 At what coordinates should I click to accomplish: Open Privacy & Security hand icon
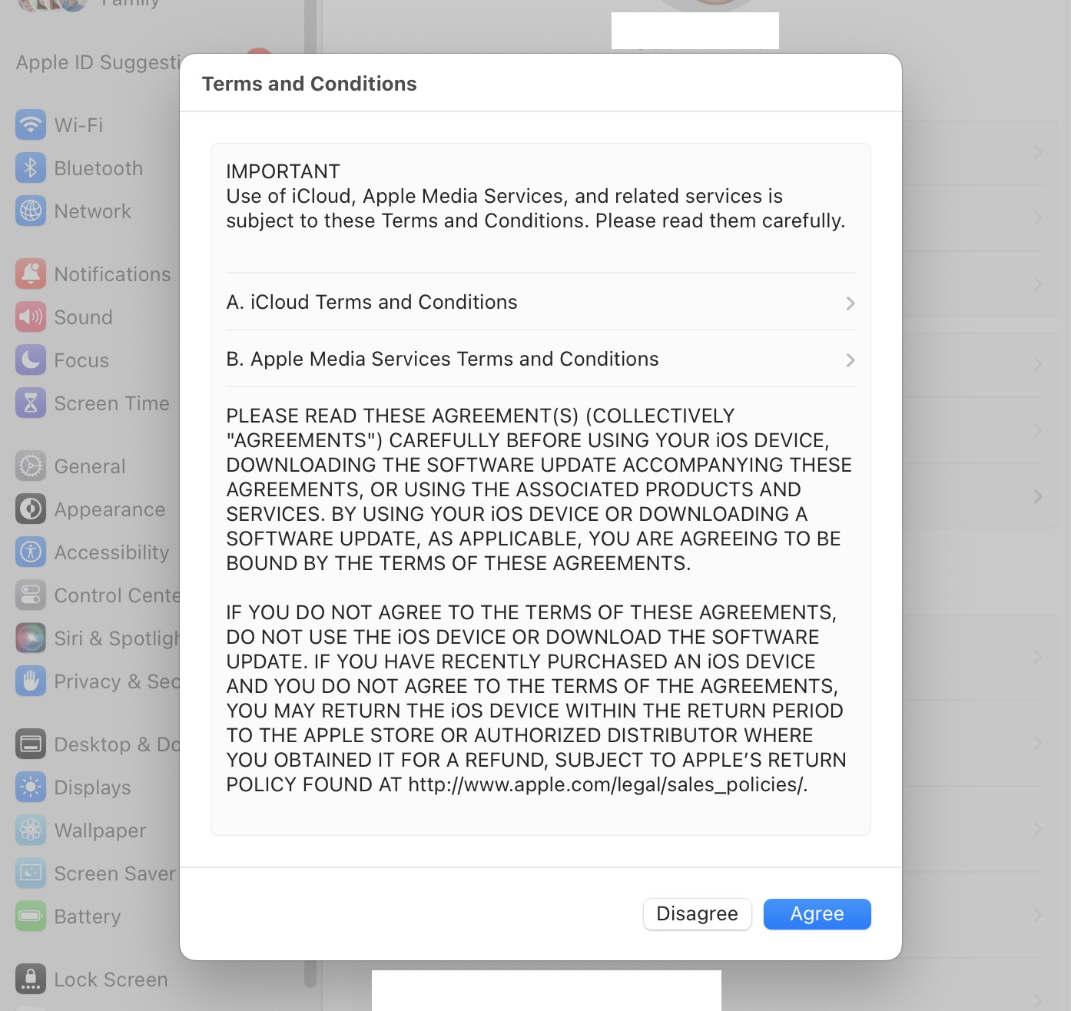coord(31,681)
